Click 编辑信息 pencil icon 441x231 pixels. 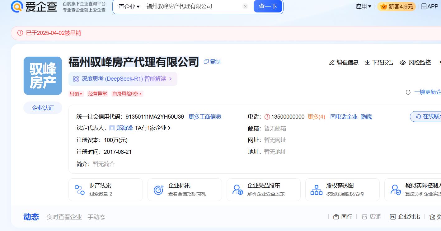332,63
